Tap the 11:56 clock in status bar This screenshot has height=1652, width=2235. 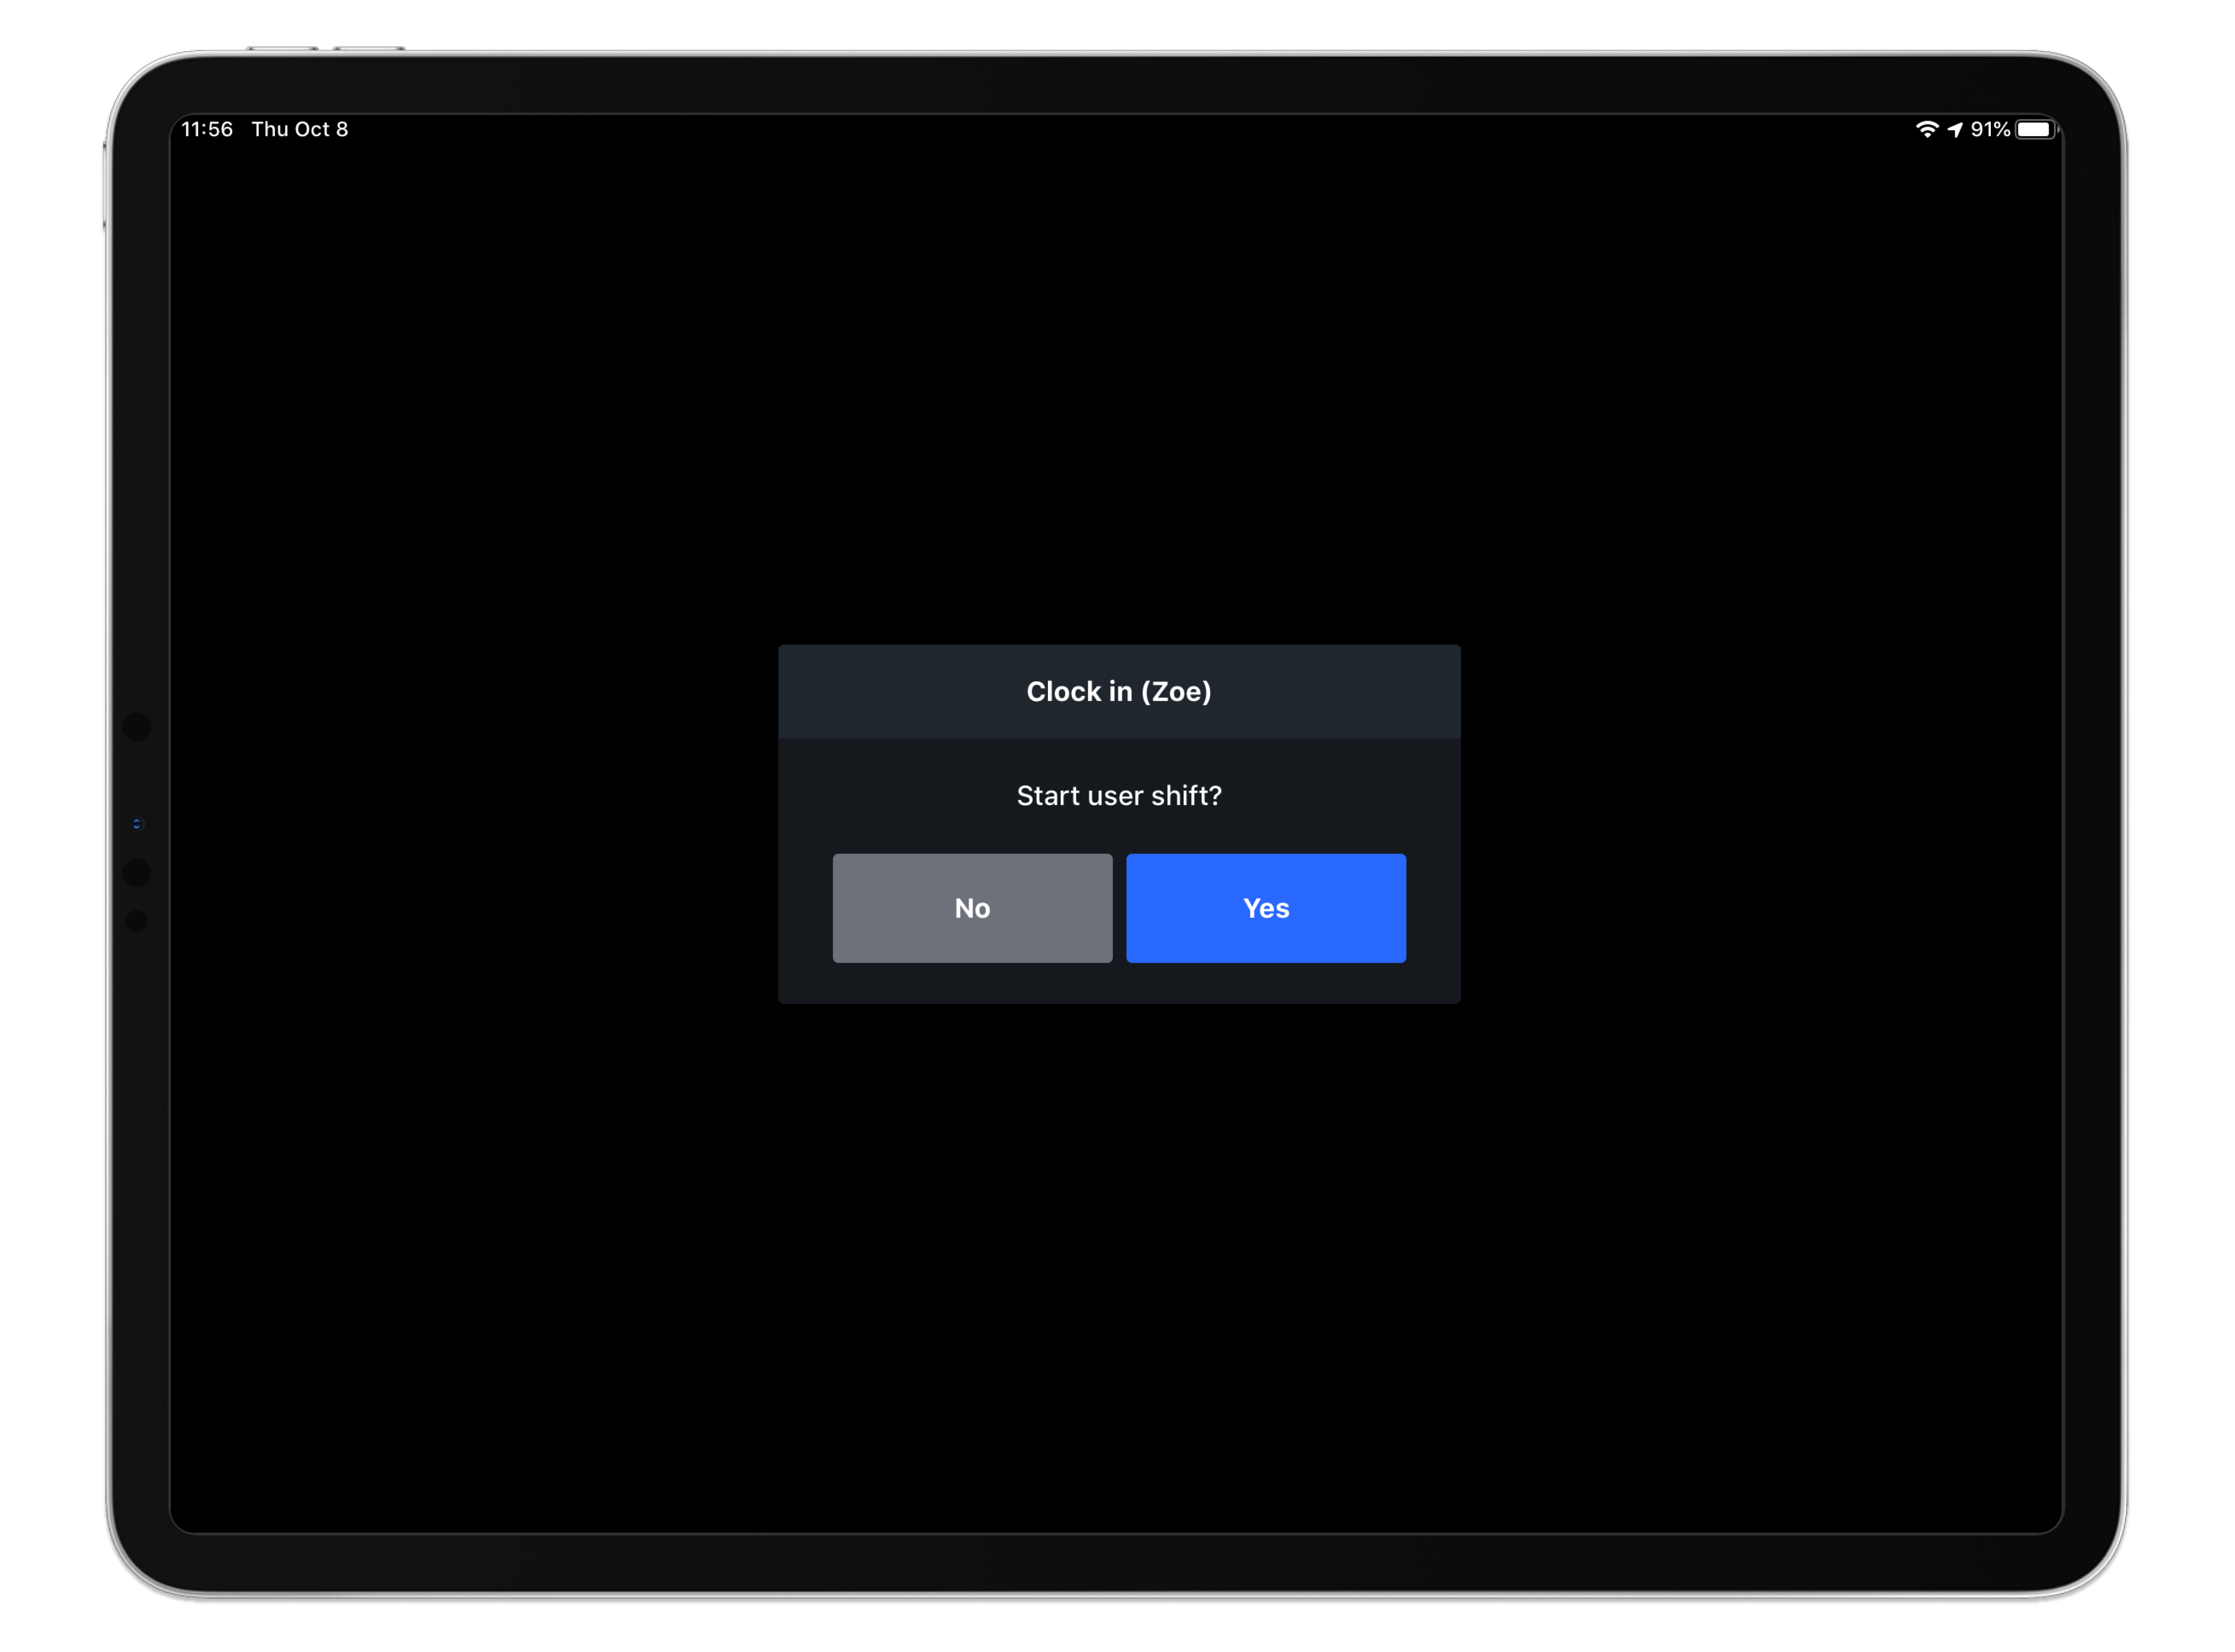(x=207, y=129)
